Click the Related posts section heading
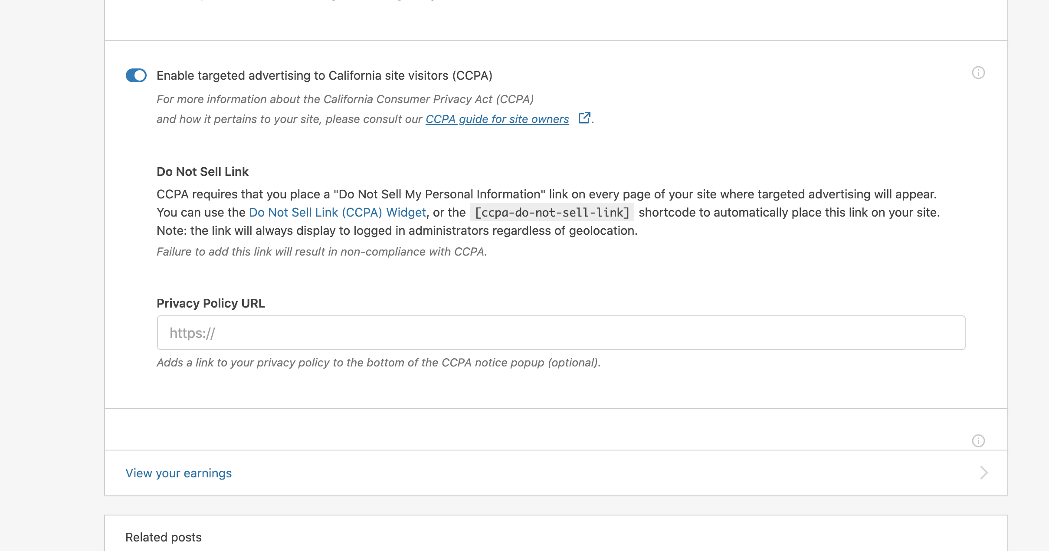The height and width of the screenshot is (551, 1049). tap(163, 537)
